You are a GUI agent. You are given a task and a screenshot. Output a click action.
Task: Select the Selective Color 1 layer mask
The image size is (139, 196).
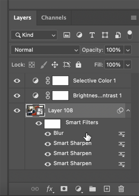[x=60, y=81]
